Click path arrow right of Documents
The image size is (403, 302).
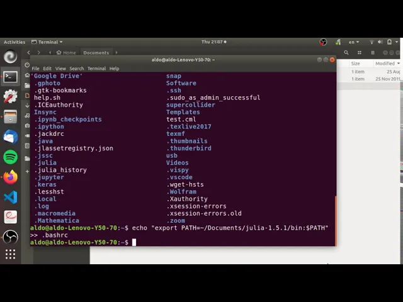tap(116, 52)
